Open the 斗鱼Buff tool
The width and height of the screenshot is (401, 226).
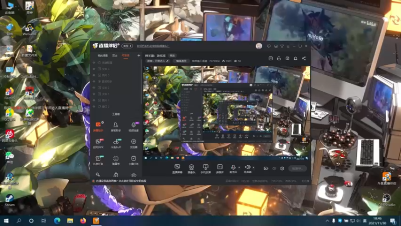[116, 144]
